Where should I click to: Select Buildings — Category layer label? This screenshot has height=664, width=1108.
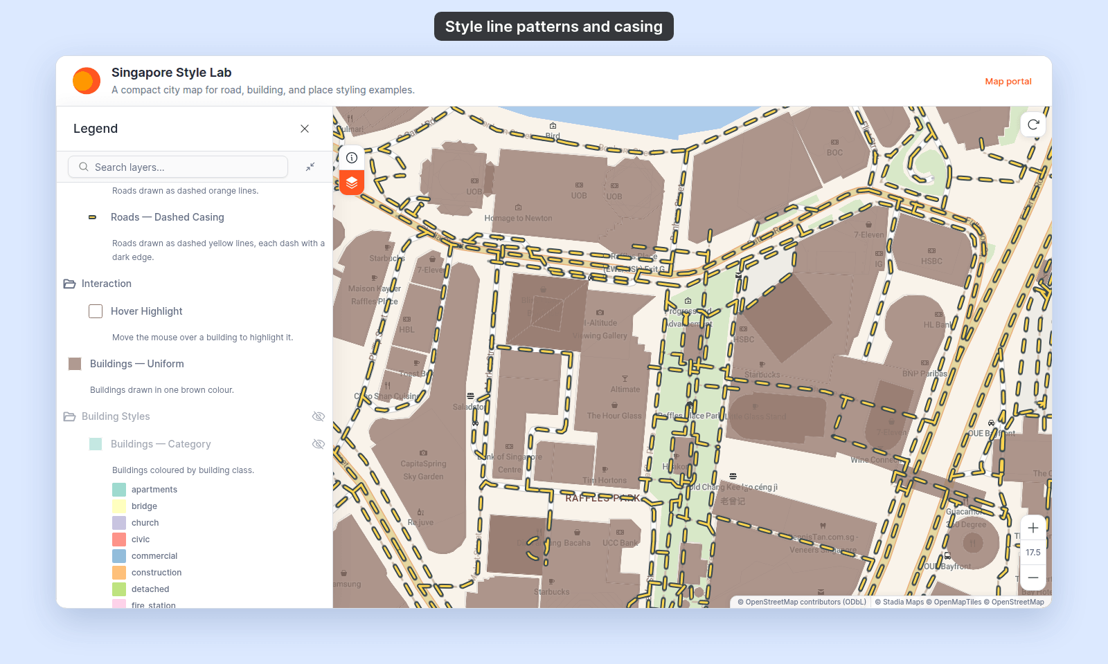coord(161,444)
